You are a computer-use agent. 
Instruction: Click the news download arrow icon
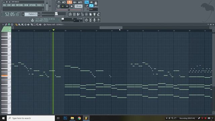(x=33, y=20)
